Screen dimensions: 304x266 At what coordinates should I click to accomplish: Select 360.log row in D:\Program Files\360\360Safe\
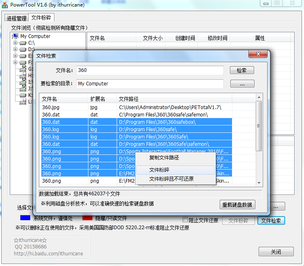(137, 137)
